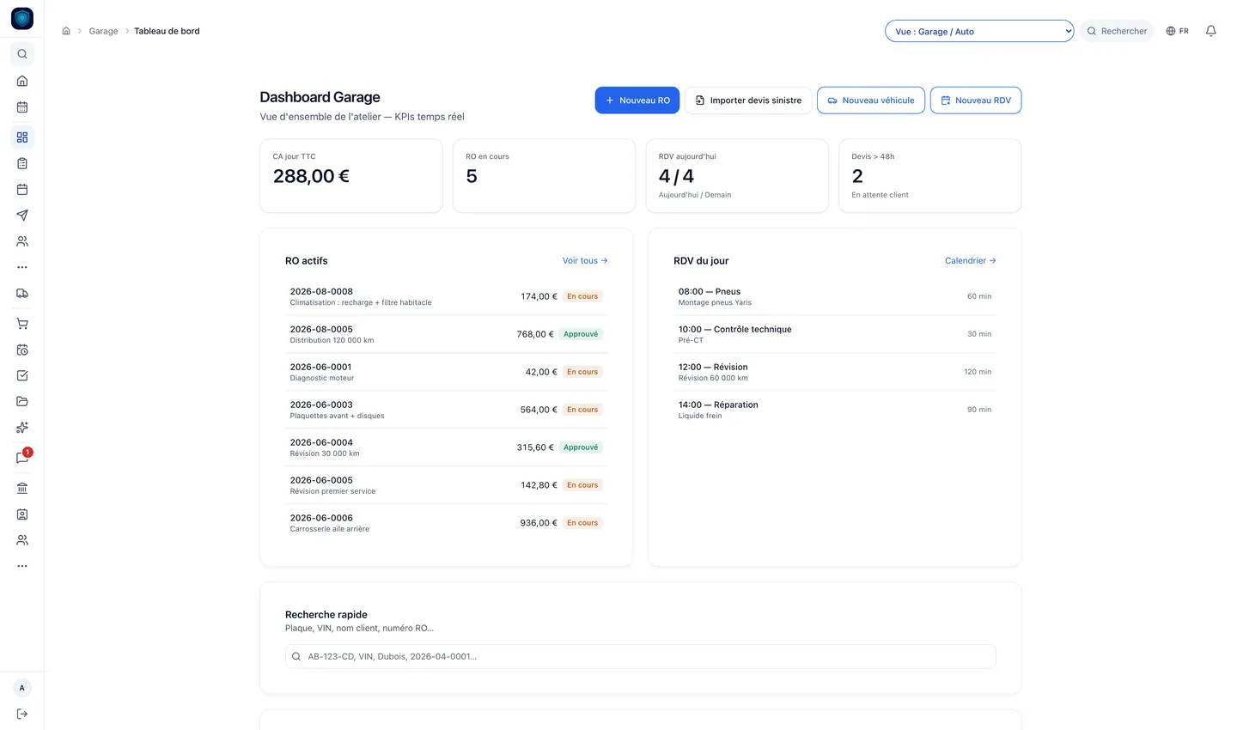Open the 08:00 — Pneus appointment
The image size is (1237, 730).
[x=835, y=296]
